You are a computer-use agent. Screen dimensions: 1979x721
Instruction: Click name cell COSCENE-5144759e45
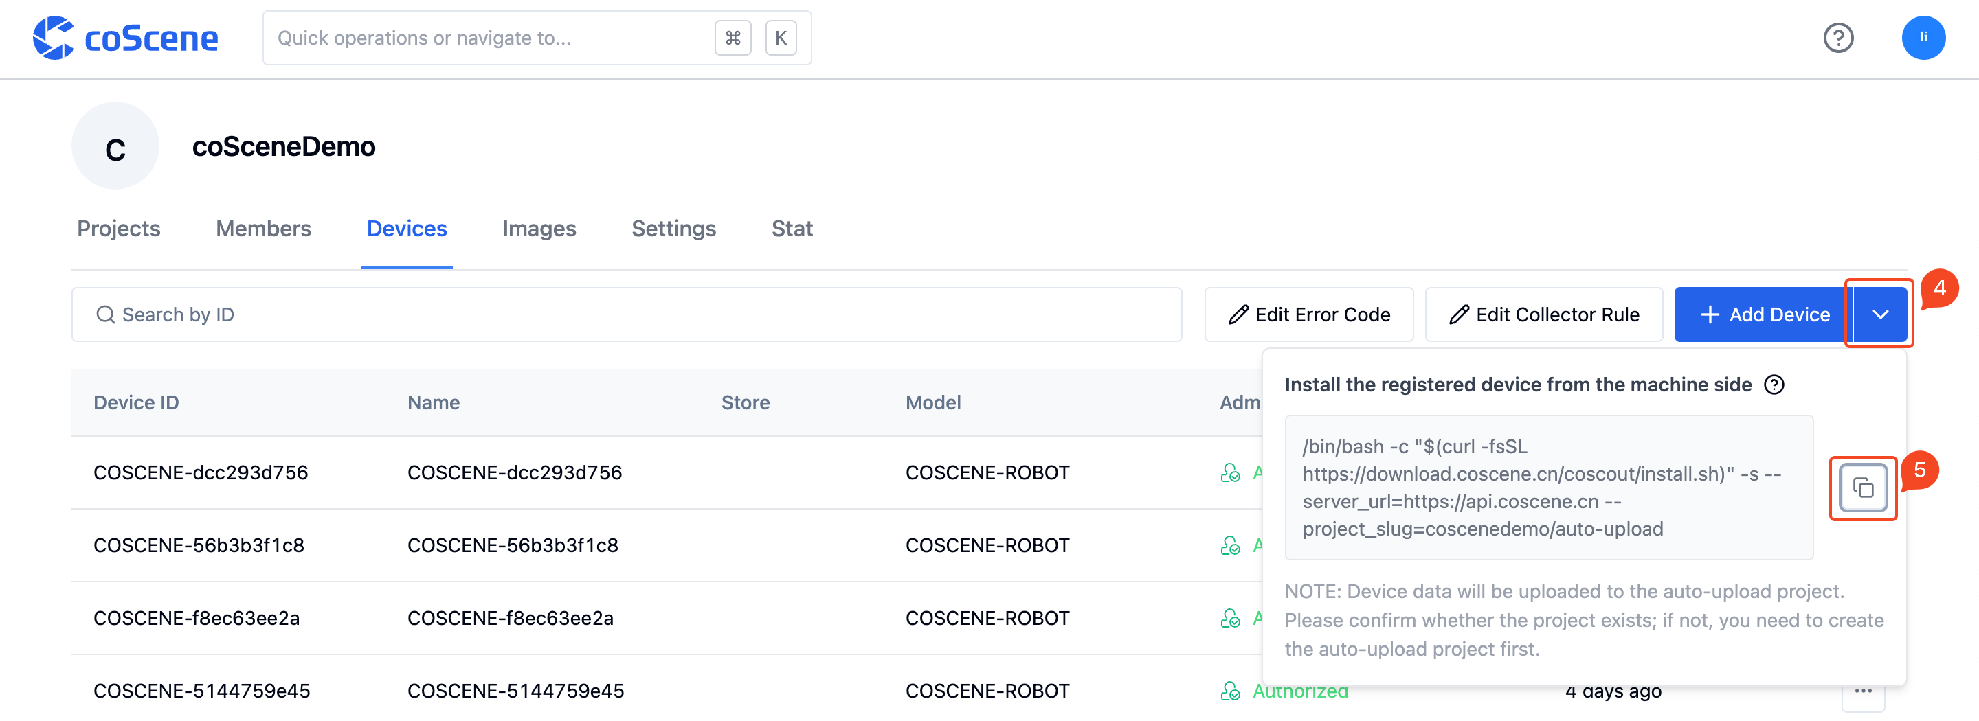(515, 692)
